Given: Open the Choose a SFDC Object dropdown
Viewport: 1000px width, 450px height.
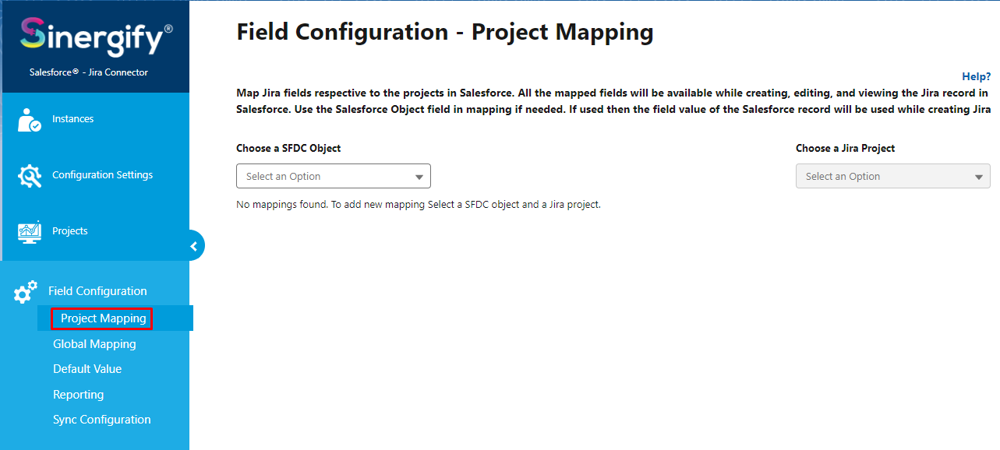Looking at the screenshot, I should (333, 177).
